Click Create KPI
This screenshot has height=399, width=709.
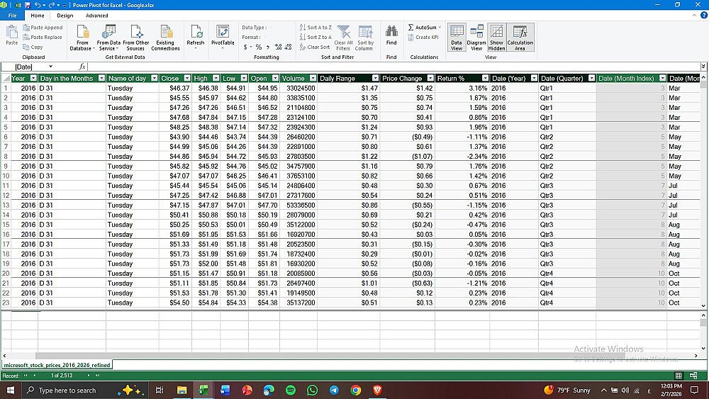click(423, 38)
